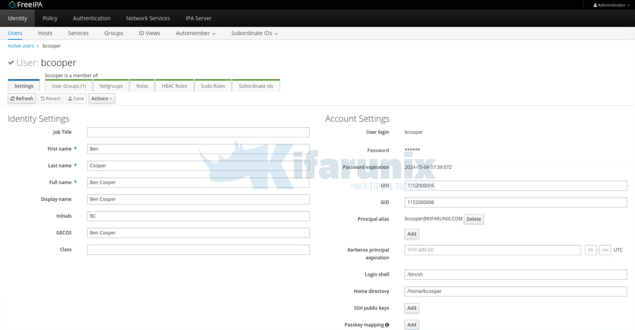The image size is (635, 330).
Task: Click the Passkey mapping info icon
Action: (387, 325)
